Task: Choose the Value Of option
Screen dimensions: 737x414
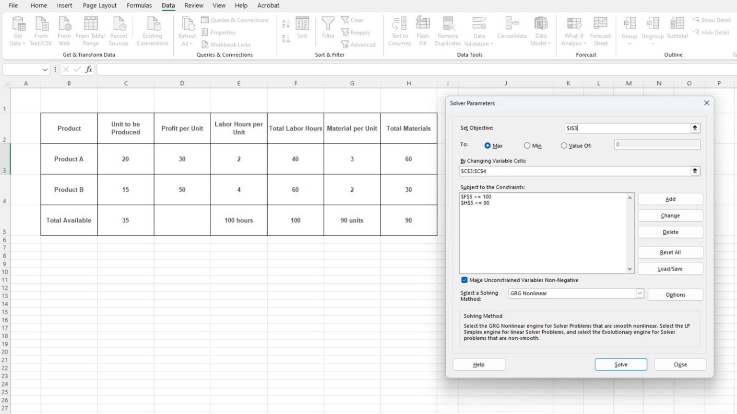Action: [x=564, y=145]
